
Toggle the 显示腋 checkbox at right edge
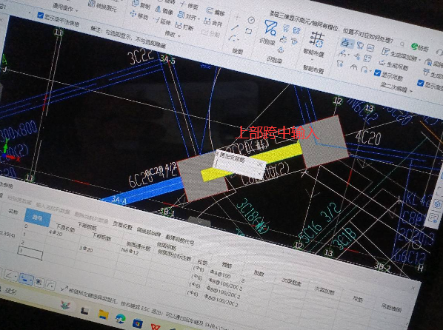pos(420,83)
